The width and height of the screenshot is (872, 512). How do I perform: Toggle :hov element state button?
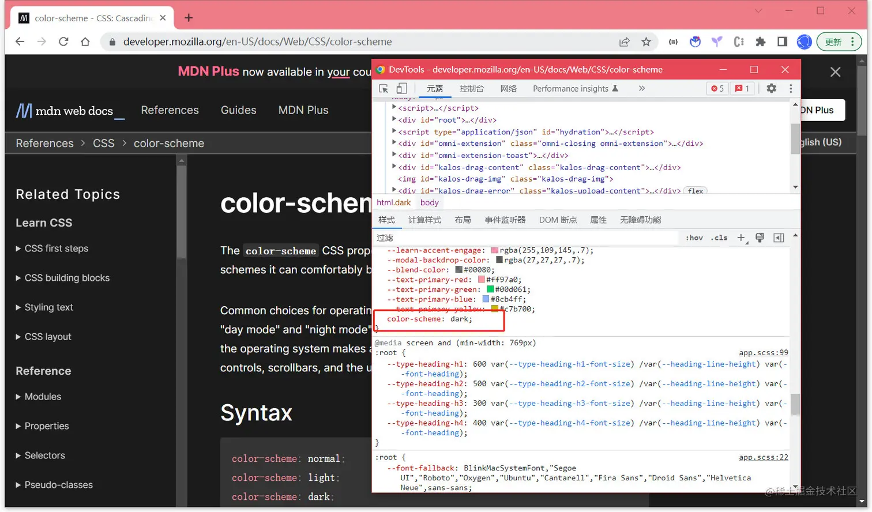tap(694, 238)
